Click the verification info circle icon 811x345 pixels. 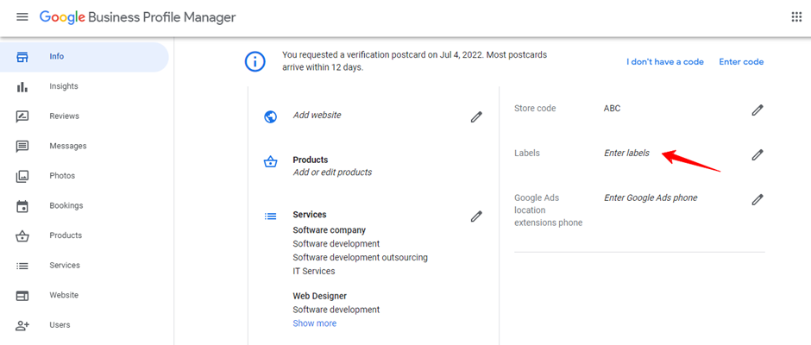click(x=255, y=61)
